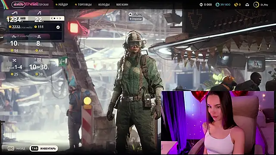The height and width of the screenshot is (155, 276).
Task: Click the streamer webcam overlay
Action: tap(217, 122)
